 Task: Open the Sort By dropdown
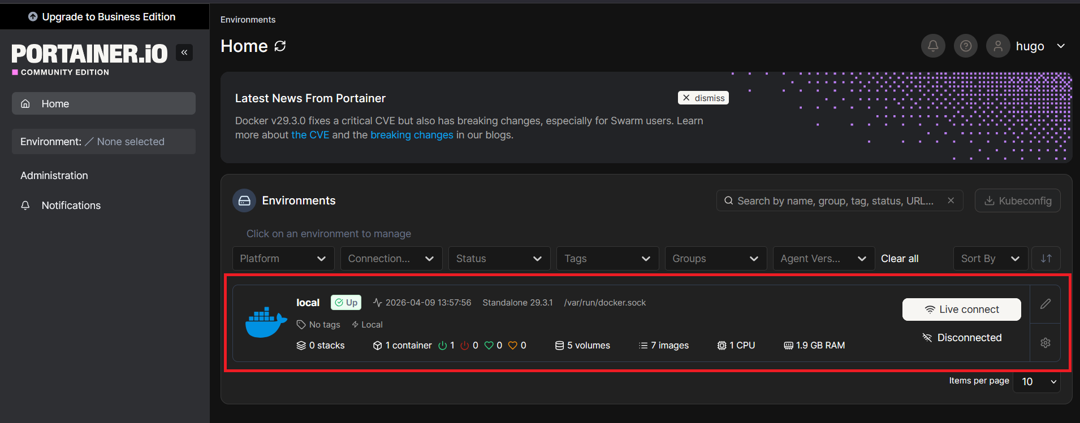991,259
